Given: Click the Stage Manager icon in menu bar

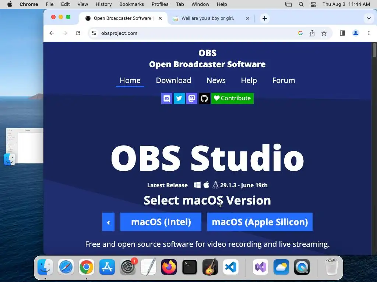Looking at the screenshot, I should [x=288, y=4].
